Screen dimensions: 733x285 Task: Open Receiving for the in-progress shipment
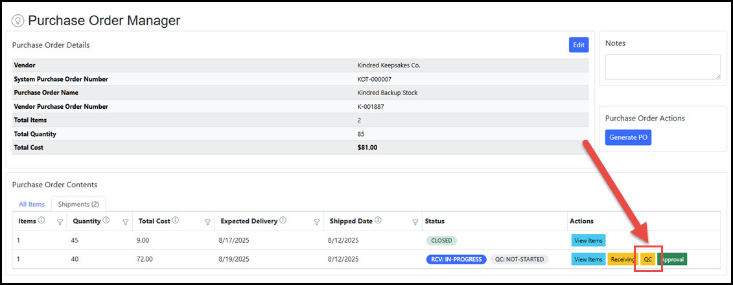622,259
